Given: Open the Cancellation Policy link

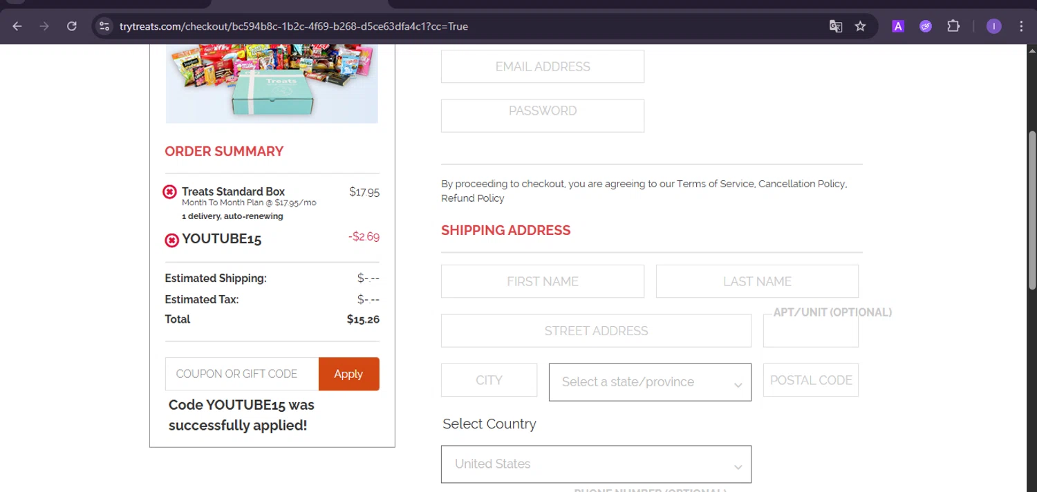Looking at the screenshot, I should point(801,184).
